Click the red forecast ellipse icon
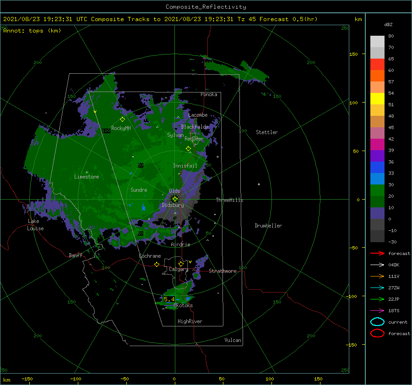The width and height of the screenshot is (412, 385). coord(377,333)
